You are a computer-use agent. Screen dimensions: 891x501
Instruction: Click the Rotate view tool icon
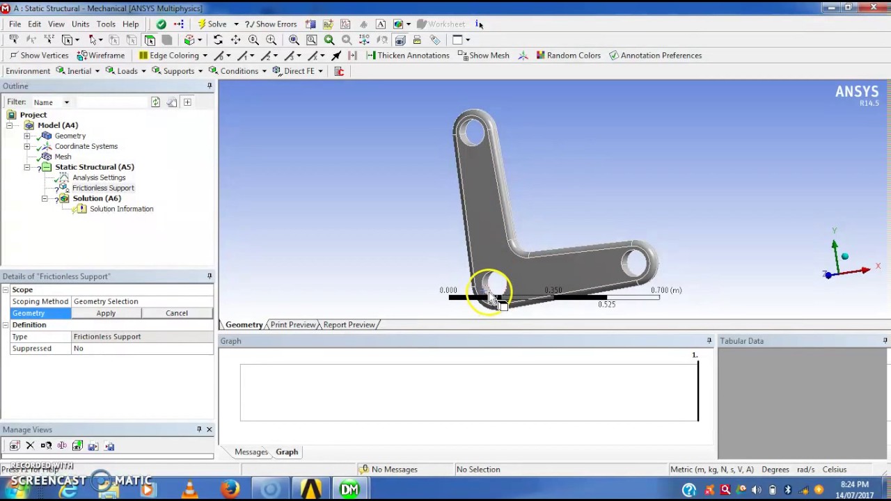click(218, 40)
